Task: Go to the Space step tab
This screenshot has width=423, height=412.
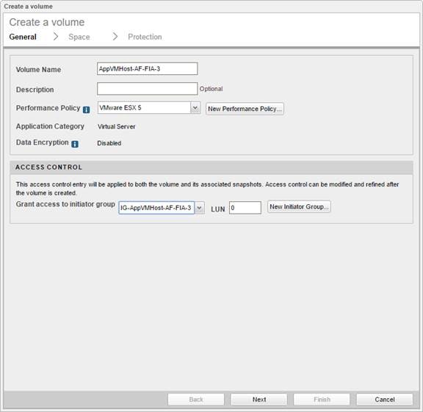Action: [79, 37]
